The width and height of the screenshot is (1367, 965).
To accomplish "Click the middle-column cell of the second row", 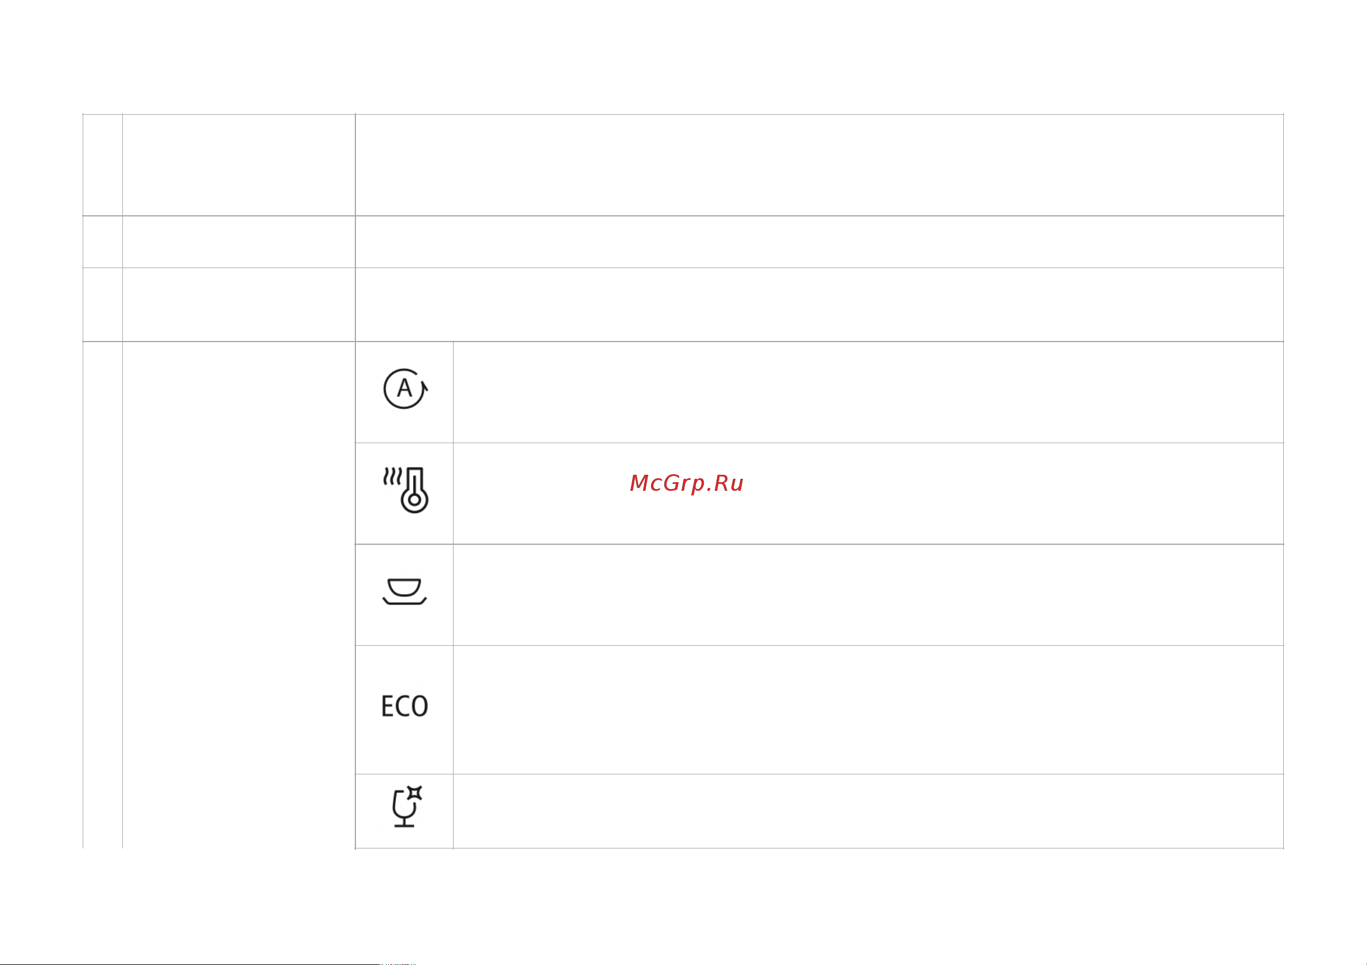I will point(239,242).
